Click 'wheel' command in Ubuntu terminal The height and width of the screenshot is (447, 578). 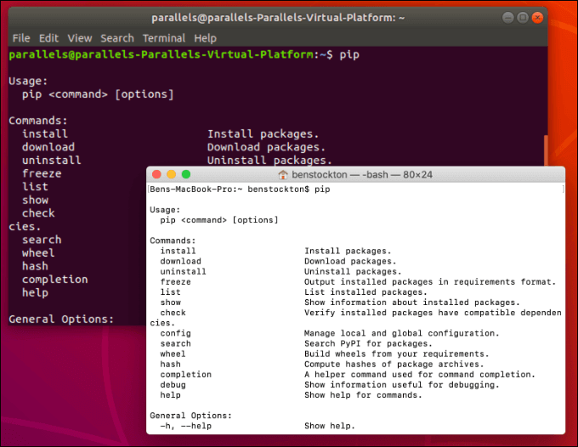tap(38, 253)
